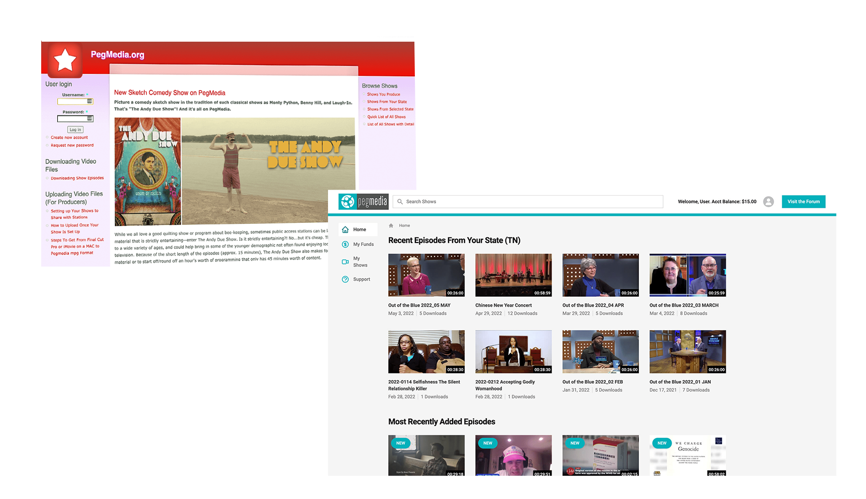Click Shows You Produce link

pos(384,94)
